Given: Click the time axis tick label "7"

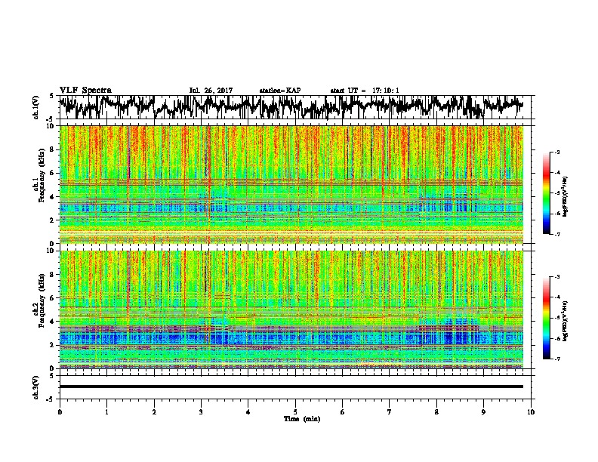Looking at the screenshot, I should pos(390,412).
